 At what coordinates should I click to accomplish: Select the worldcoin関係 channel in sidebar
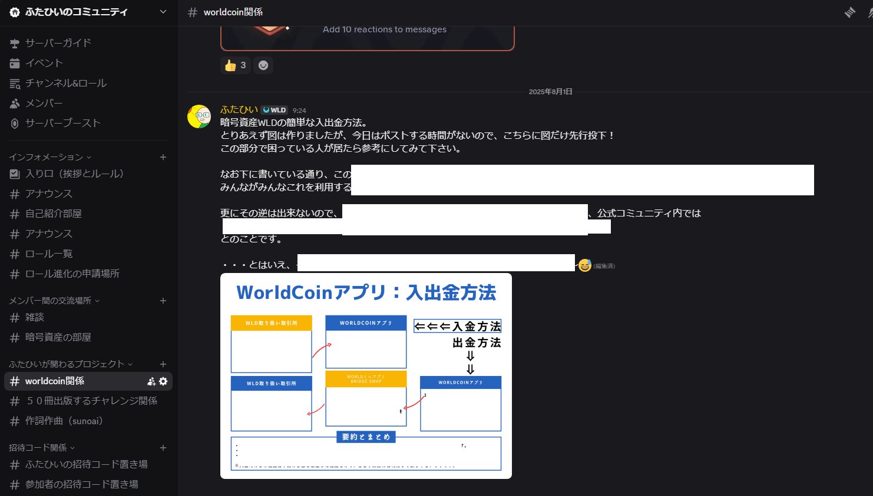(x=88, y=381)
